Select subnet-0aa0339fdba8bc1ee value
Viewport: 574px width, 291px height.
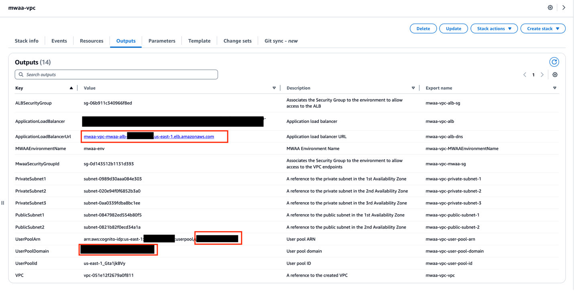112,203
